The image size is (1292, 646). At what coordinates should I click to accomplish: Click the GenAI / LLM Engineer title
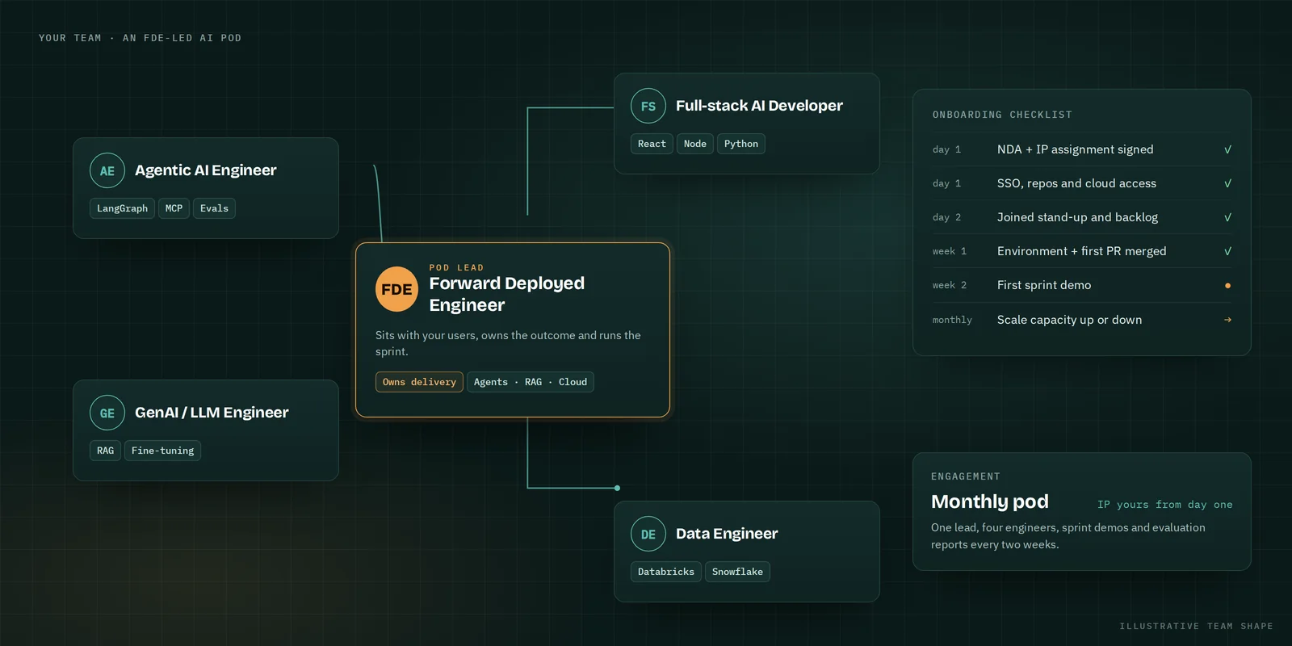click(x=212, y=413)
